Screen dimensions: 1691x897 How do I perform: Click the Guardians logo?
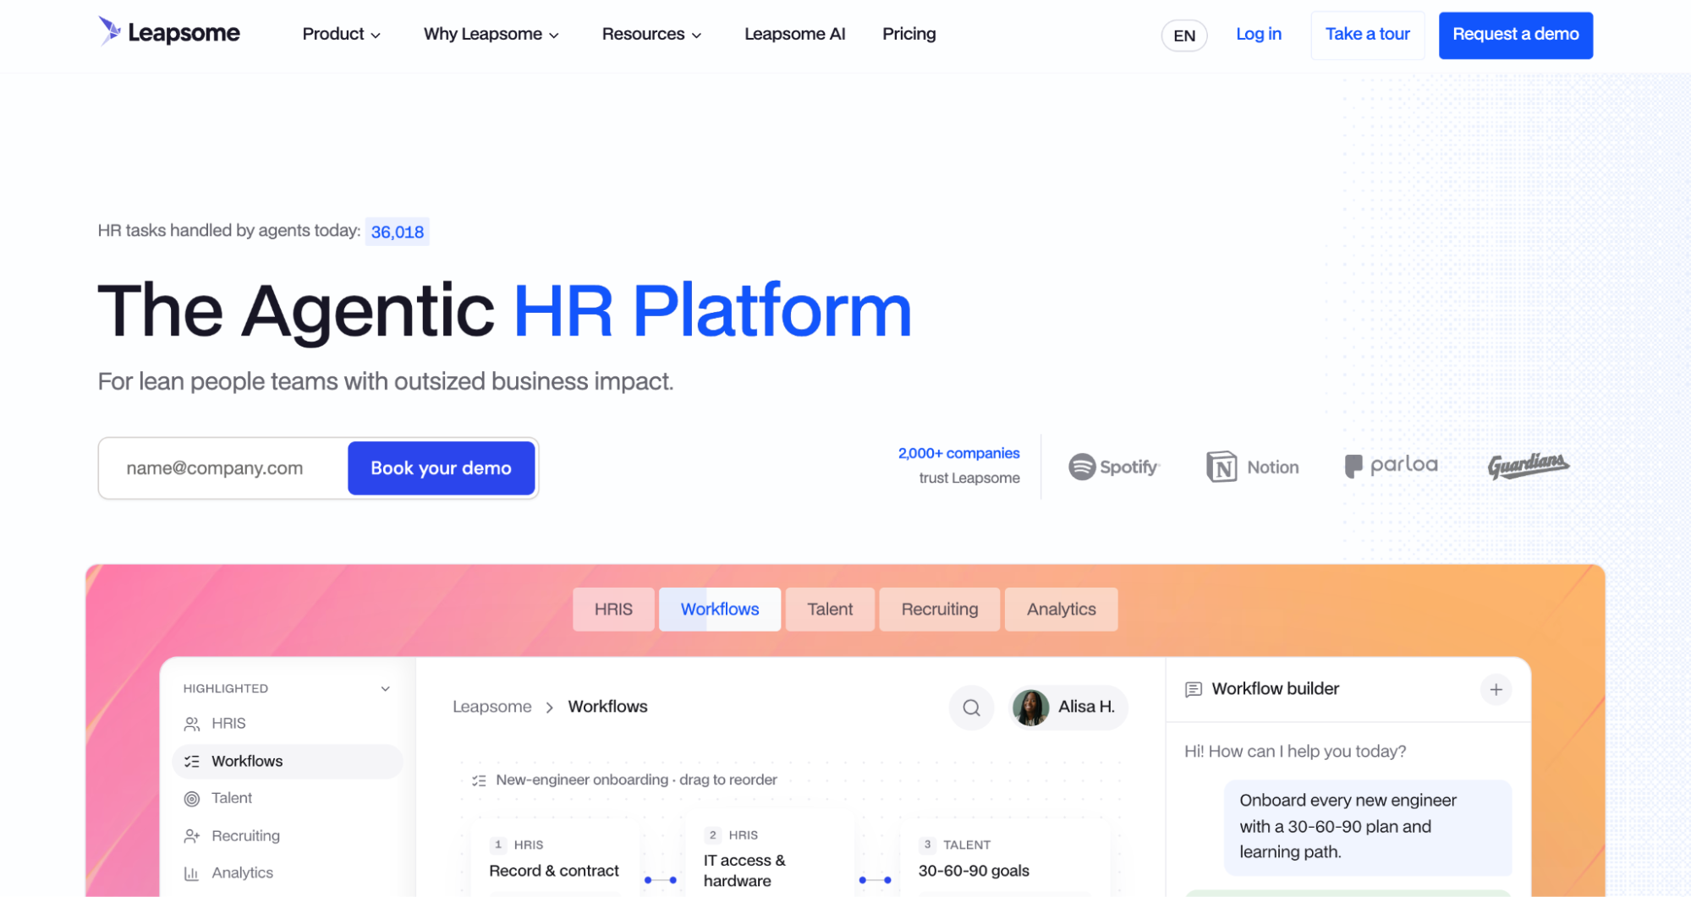tap(1528, 465)
